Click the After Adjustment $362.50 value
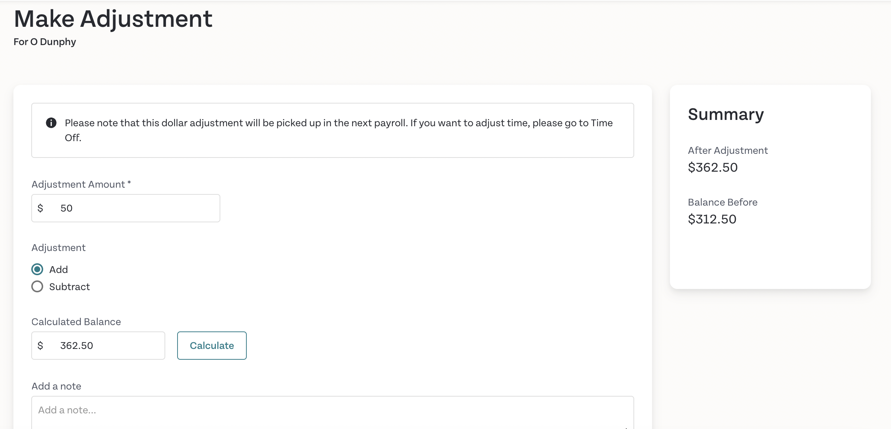Screen dimensions: 891x429 713,168
